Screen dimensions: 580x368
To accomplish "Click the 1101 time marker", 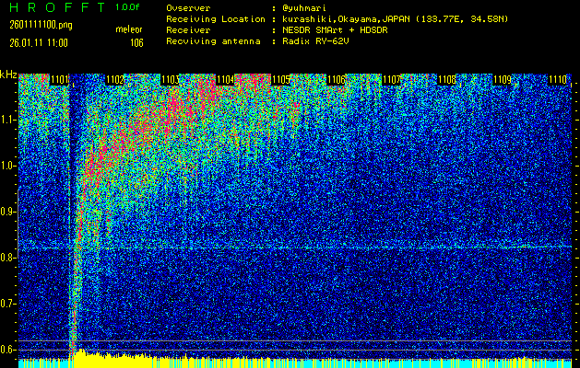I will pos(60,81).
